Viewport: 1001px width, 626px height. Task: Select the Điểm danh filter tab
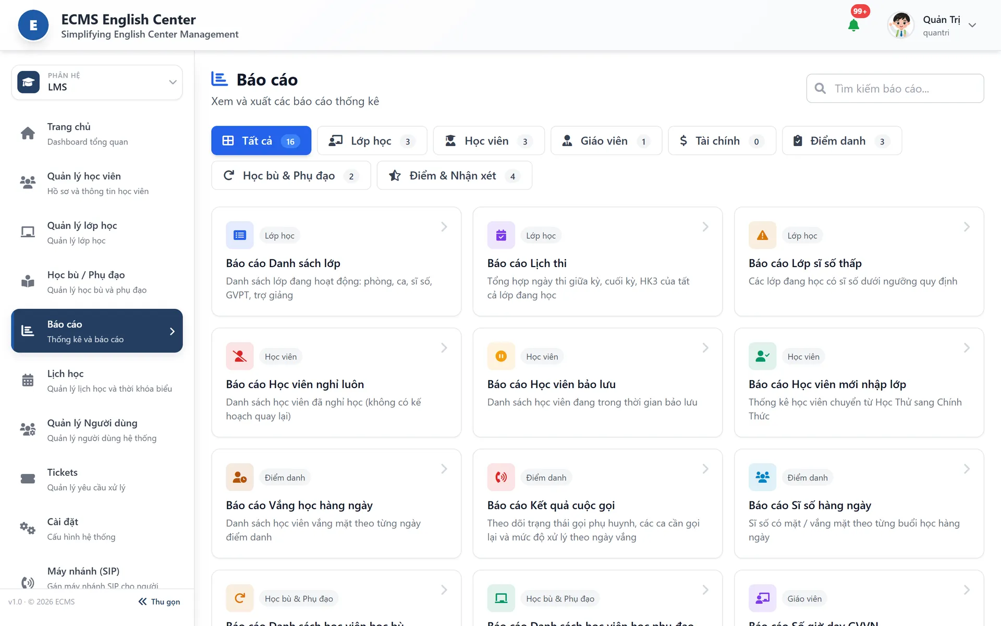(842, 141)
